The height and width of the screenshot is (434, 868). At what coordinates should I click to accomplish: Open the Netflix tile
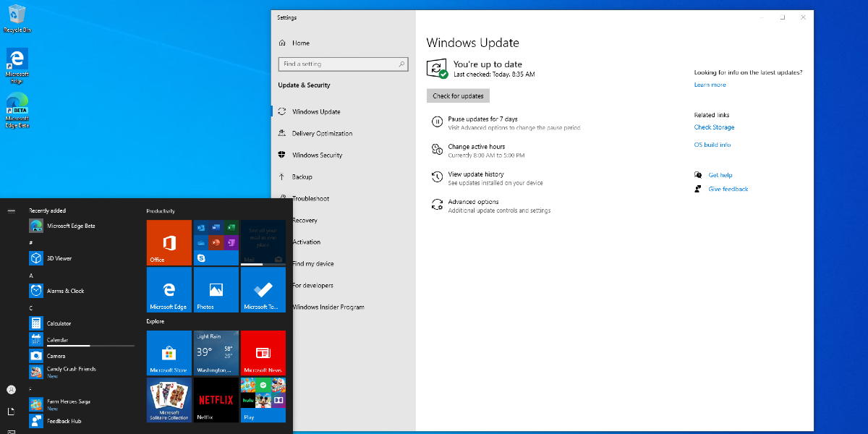tap(216, 400)
